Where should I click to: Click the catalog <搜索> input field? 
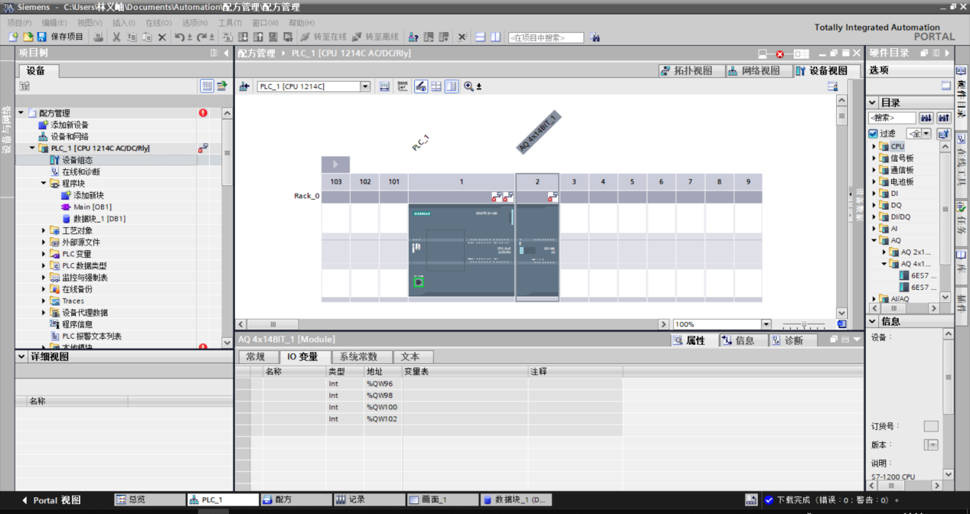click(x=892, y=118)
